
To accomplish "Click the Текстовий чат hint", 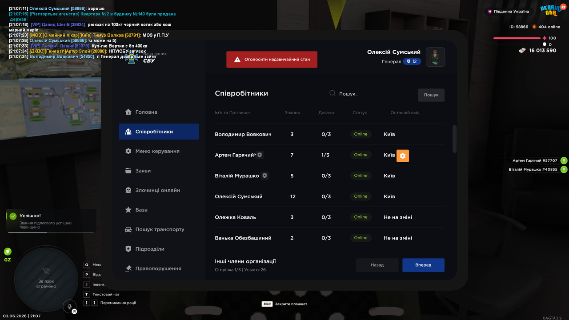I will click(106, 294).
